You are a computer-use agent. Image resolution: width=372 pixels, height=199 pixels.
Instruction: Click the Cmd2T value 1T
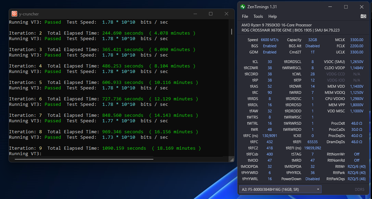point(313,52)
